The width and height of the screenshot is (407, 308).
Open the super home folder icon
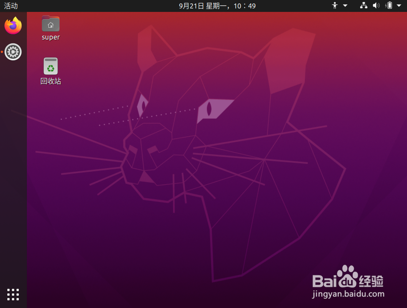coord(51,24)
